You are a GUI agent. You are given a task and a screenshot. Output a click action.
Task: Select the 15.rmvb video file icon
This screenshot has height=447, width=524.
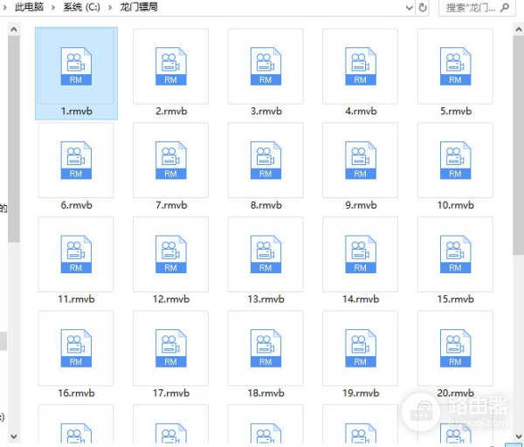[x=455, y=254]
